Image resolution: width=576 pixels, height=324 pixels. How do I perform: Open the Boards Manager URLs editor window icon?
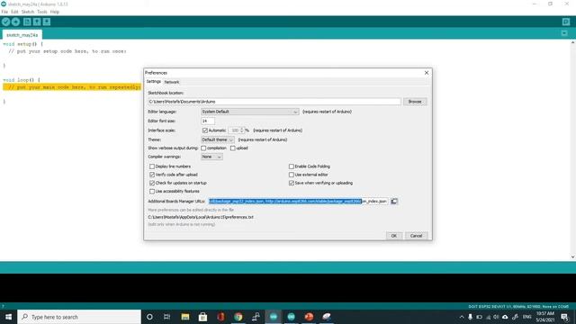tap(394, 201)
